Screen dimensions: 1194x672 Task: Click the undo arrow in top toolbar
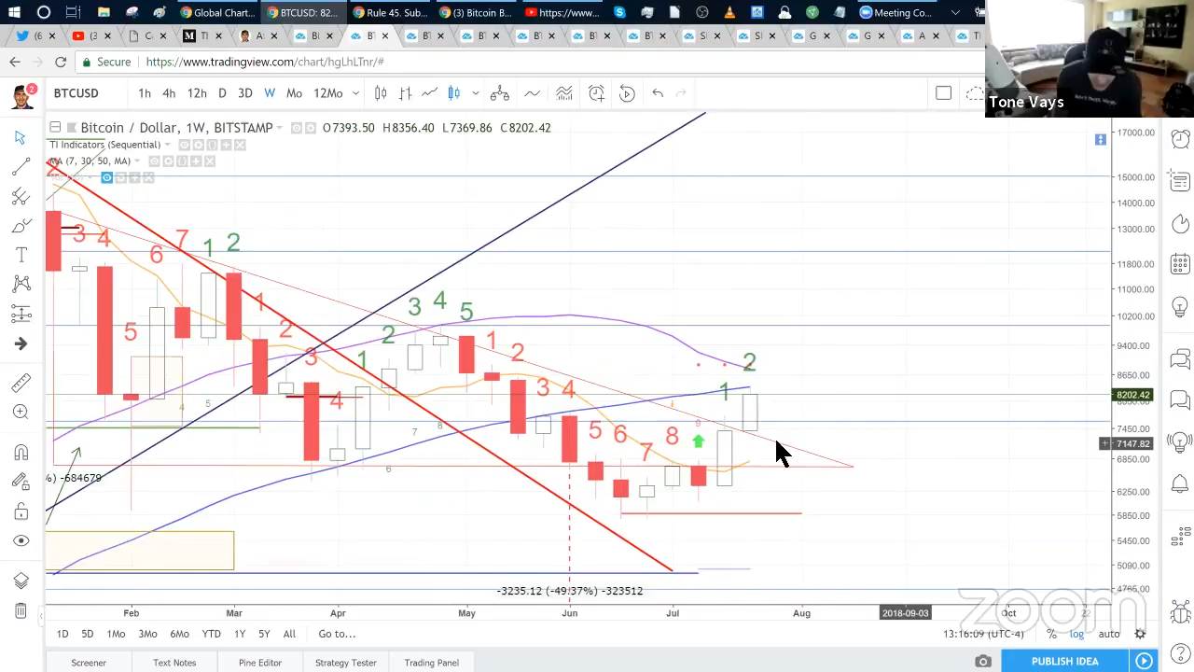tap(658, 93)
